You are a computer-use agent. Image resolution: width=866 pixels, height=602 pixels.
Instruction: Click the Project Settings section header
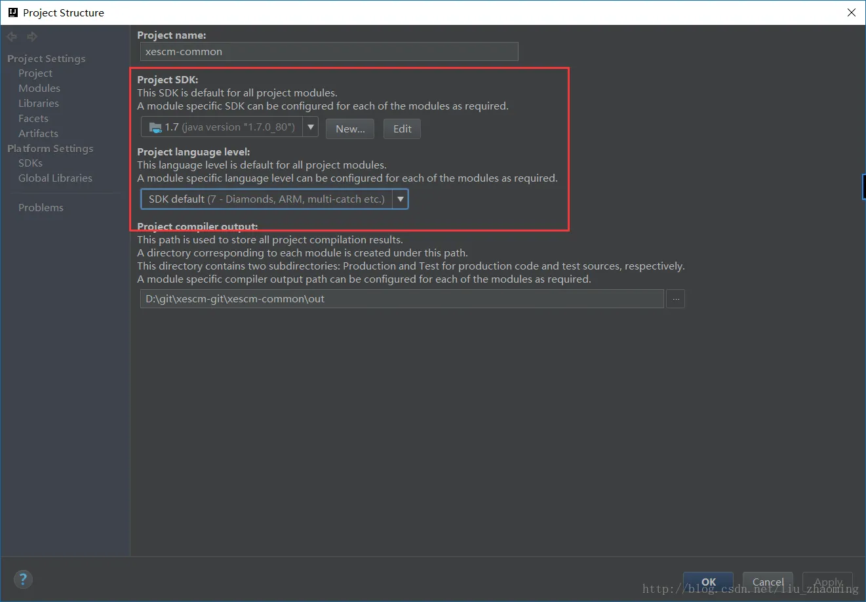click(47, 59)
